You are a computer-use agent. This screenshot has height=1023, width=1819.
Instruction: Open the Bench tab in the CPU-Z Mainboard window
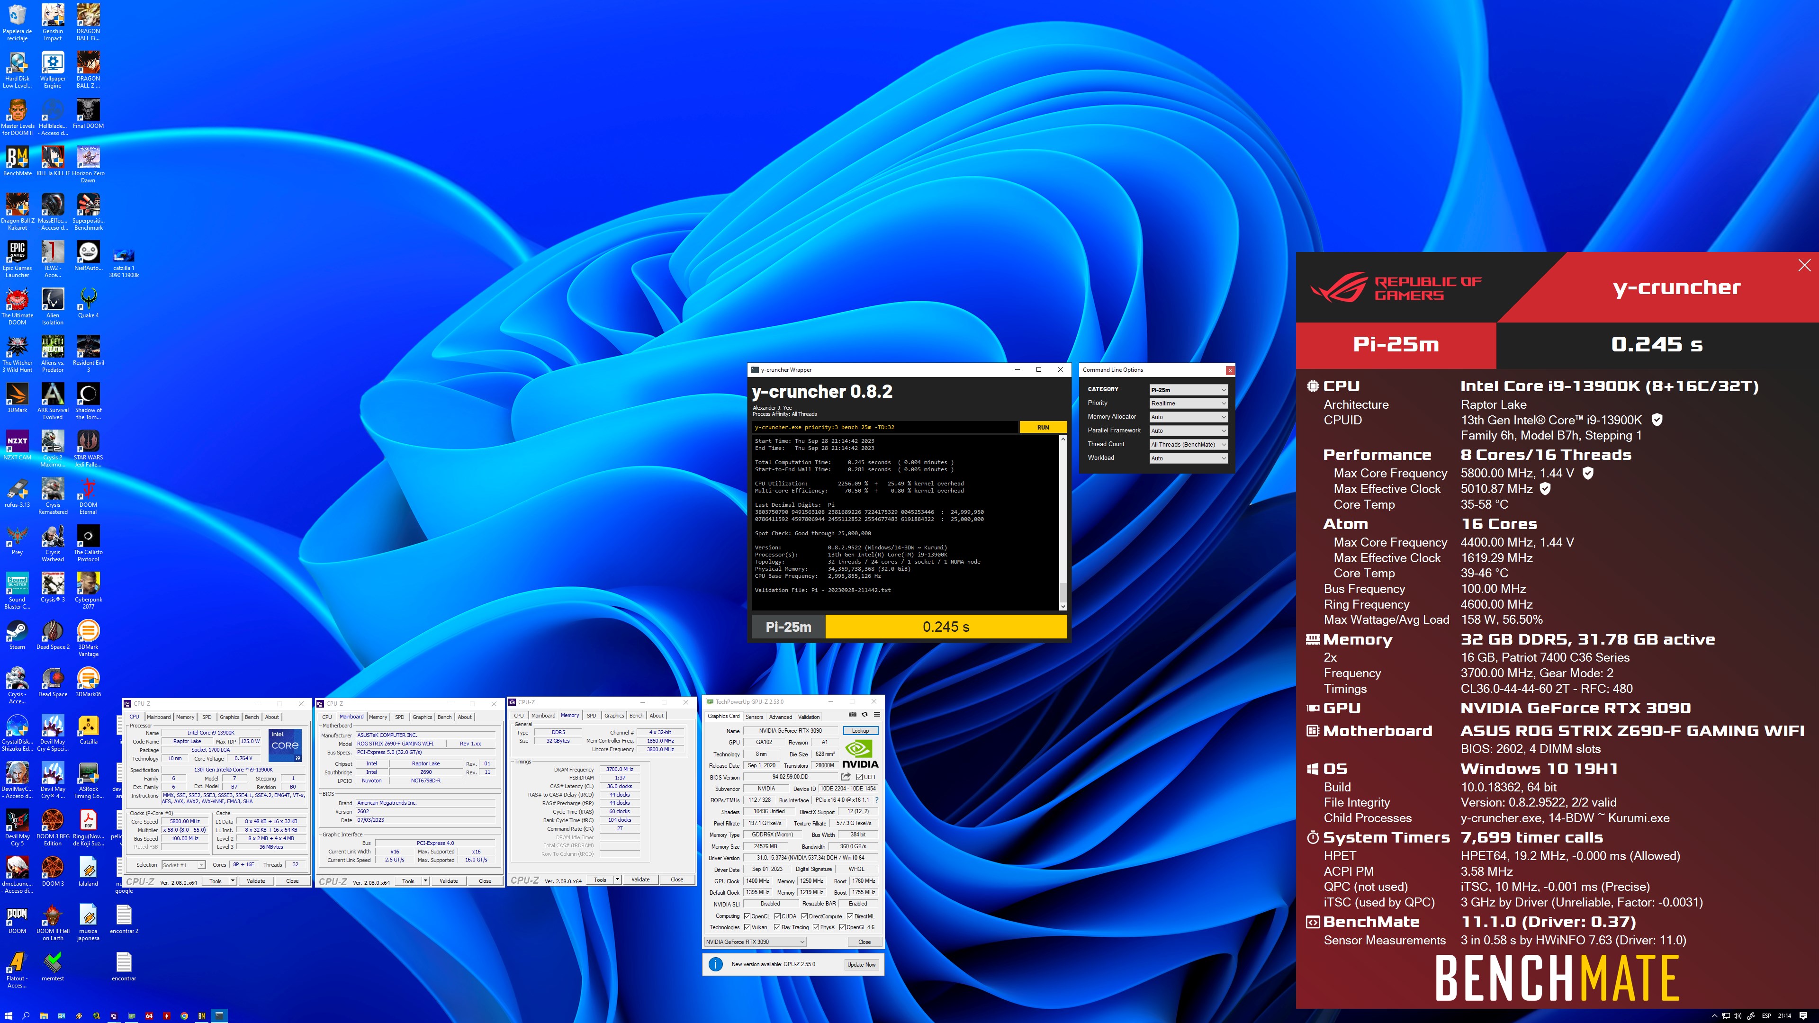[444, 718]
